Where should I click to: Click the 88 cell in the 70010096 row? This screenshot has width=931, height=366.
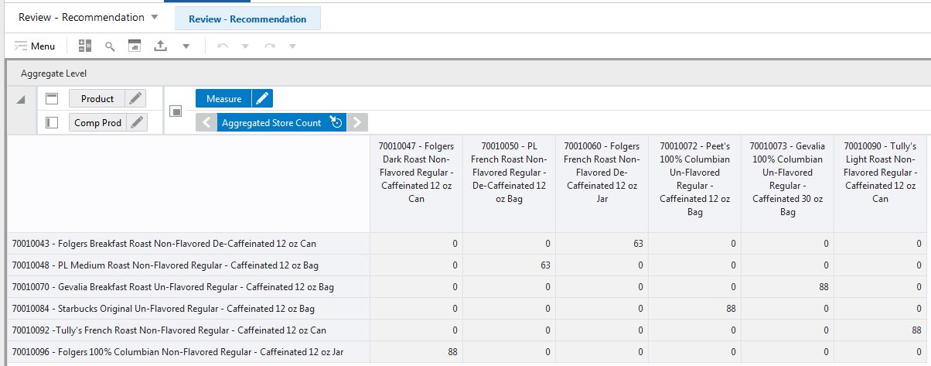(416, 351)
